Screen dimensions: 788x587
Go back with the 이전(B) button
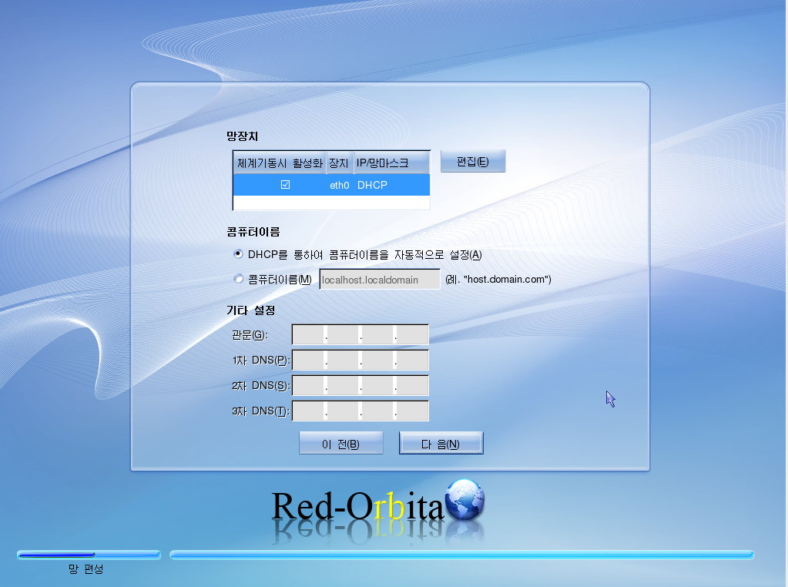click(x=340, y=444)
